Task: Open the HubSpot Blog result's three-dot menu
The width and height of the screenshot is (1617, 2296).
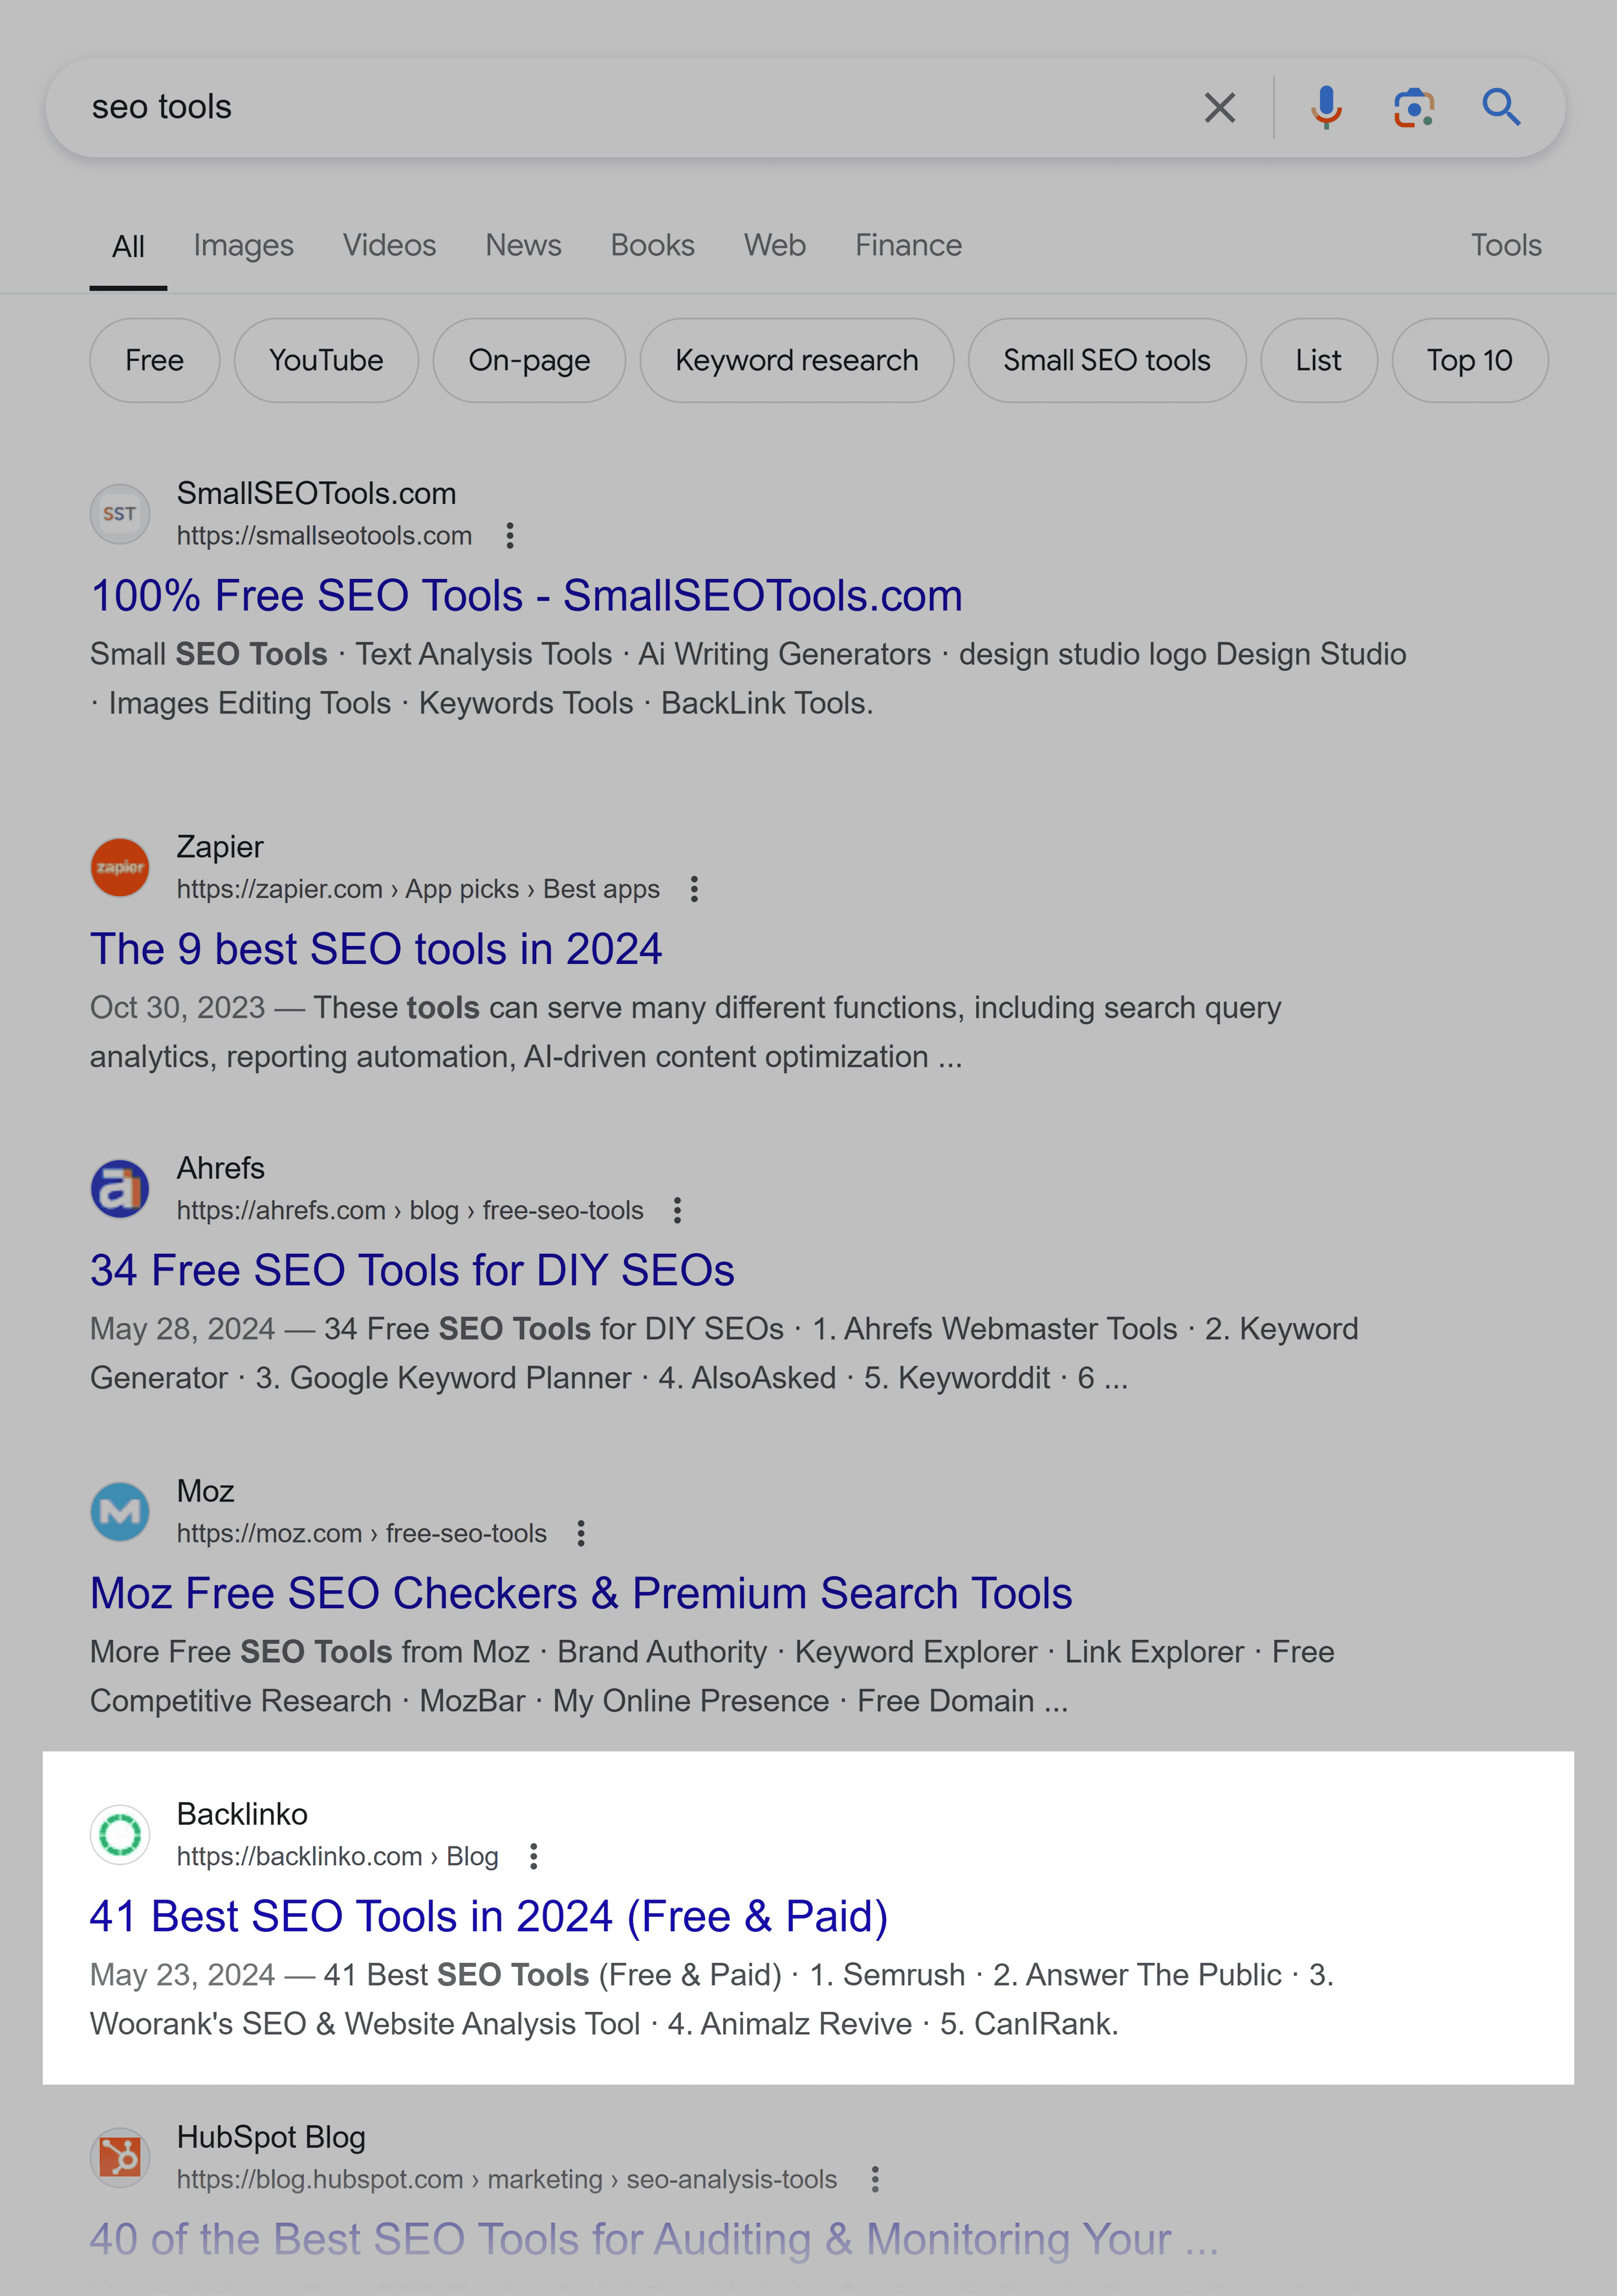Action: pyautogui.click(x=875, y=2179)
